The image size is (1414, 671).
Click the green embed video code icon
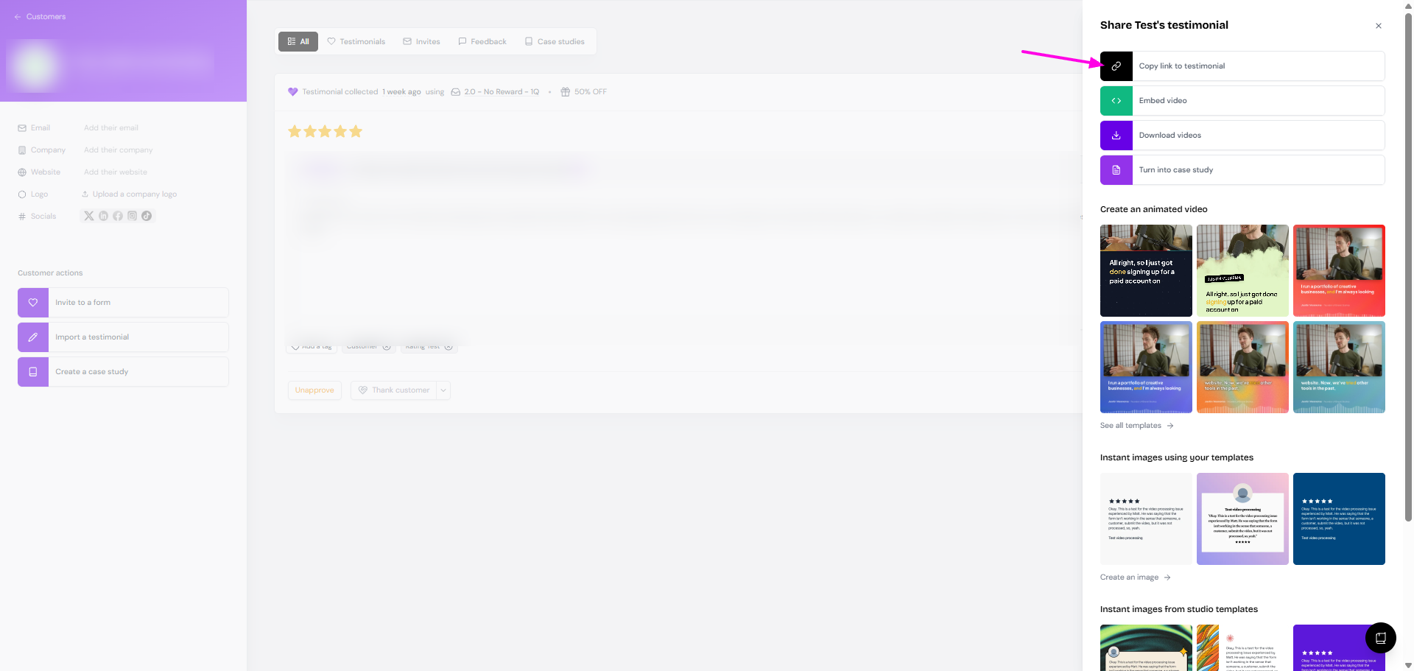click(1116, 101)
